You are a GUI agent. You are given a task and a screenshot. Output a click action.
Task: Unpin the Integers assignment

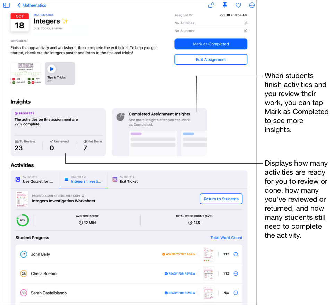coord(225,5)
